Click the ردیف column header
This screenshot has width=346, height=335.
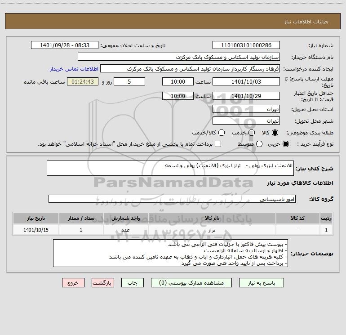point(326,219)
